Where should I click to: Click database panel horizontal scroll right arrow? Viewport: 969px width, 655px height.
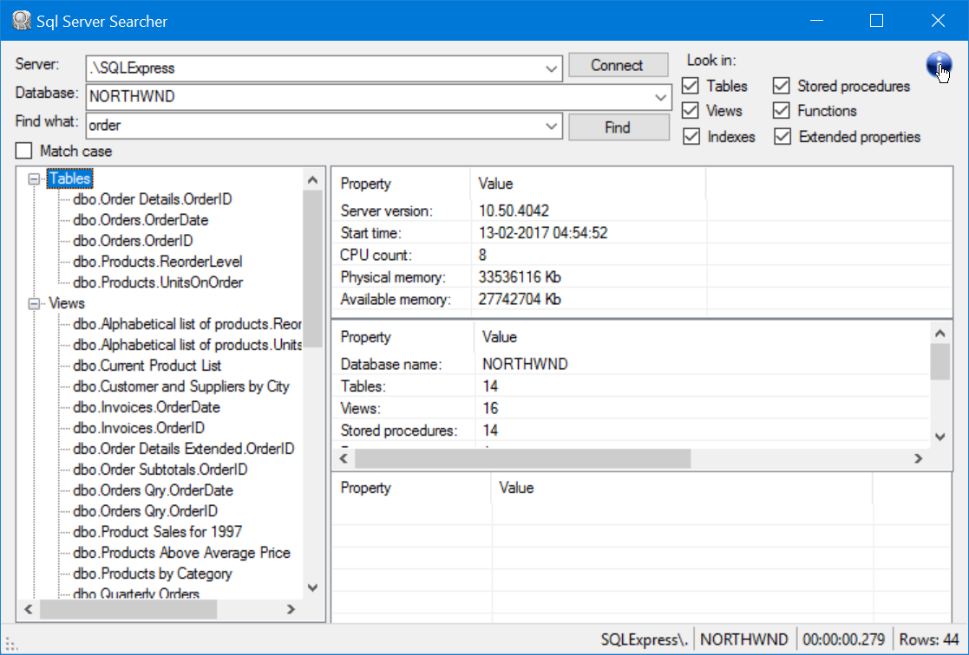(x=919, y=458)
